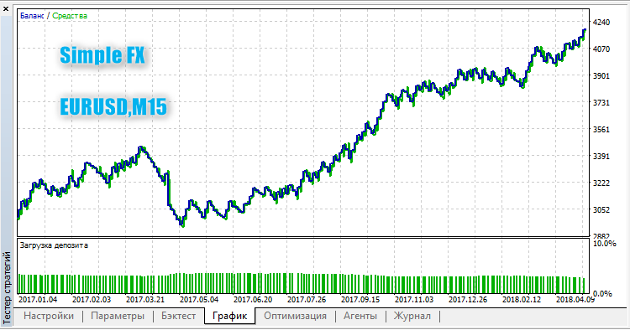
Task: Click the Тестер стратегий vertical panel title
Action: point(7,287)
